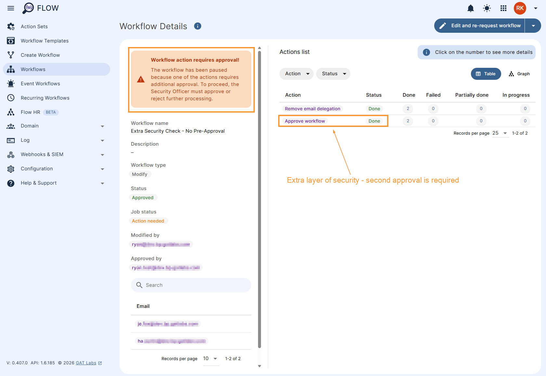Open the Approve workflow action details
The image size is (546, 376).
pyautogui.click(x=305, y=121)
